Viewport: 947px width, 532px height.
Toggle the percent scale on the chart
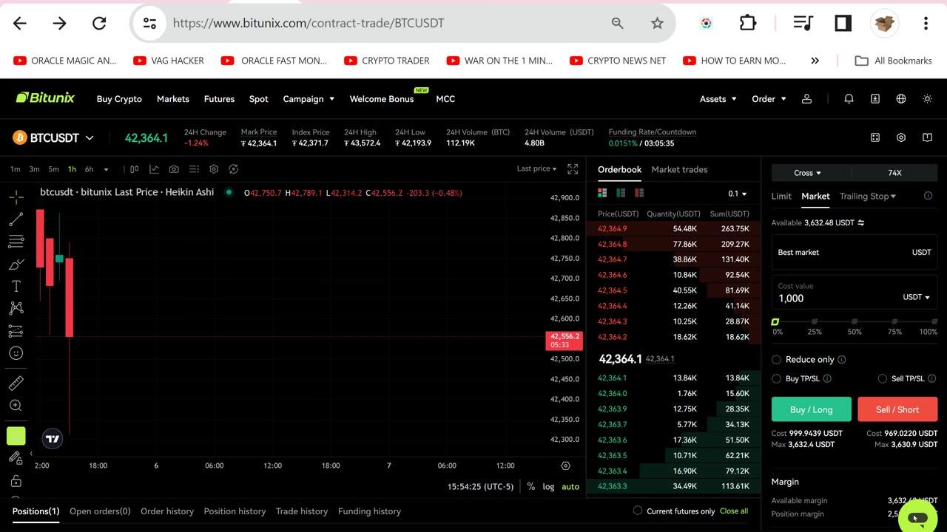[x=530, y=486]
